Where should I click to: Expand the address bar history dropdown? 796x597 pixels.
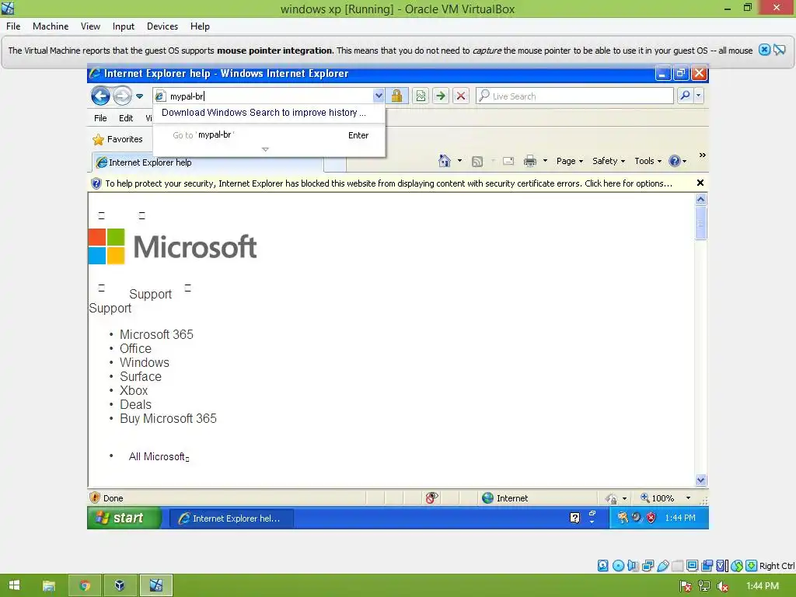click(x=379, y=96)
